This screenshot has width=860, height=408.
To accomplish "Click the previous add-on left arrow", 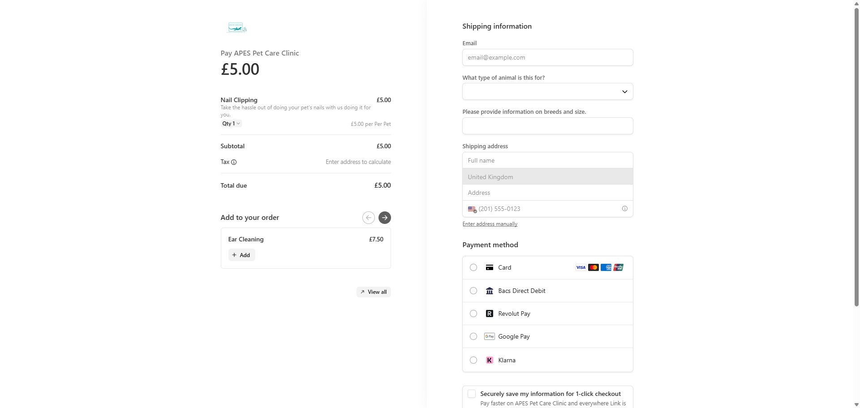I will point(368,218).
